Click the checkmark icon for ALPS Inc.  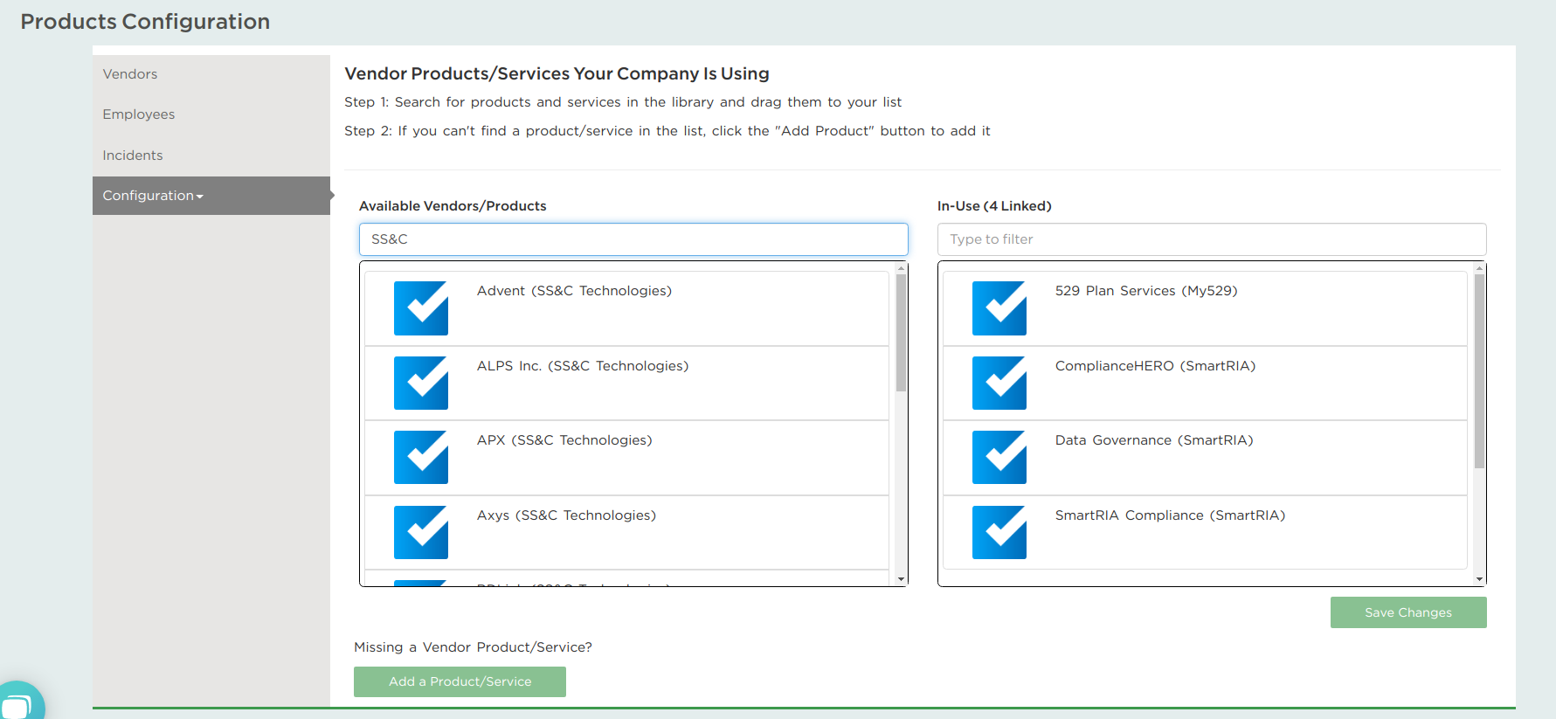click(x=421, y=383)
